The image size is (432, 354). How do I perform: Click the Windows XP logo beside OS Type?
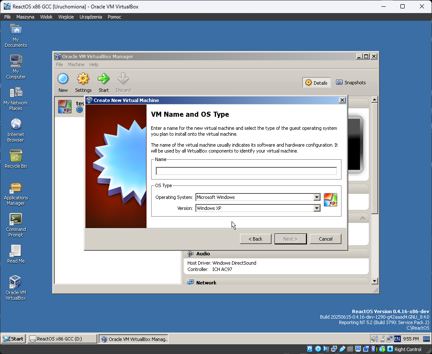(331, 200)
